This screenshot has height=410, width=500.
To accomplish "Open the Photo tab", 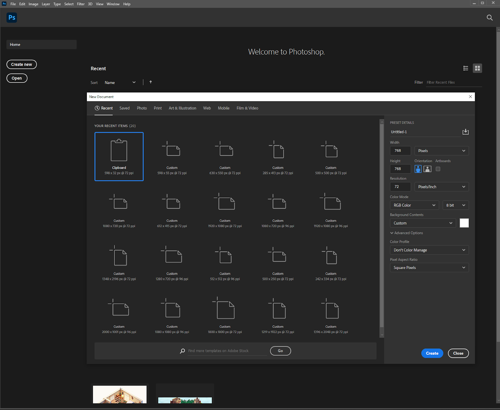I will point(142,108).
